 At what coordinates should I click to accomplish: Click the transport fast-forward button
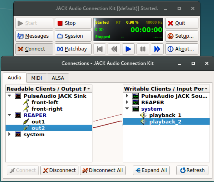point(157,49)
